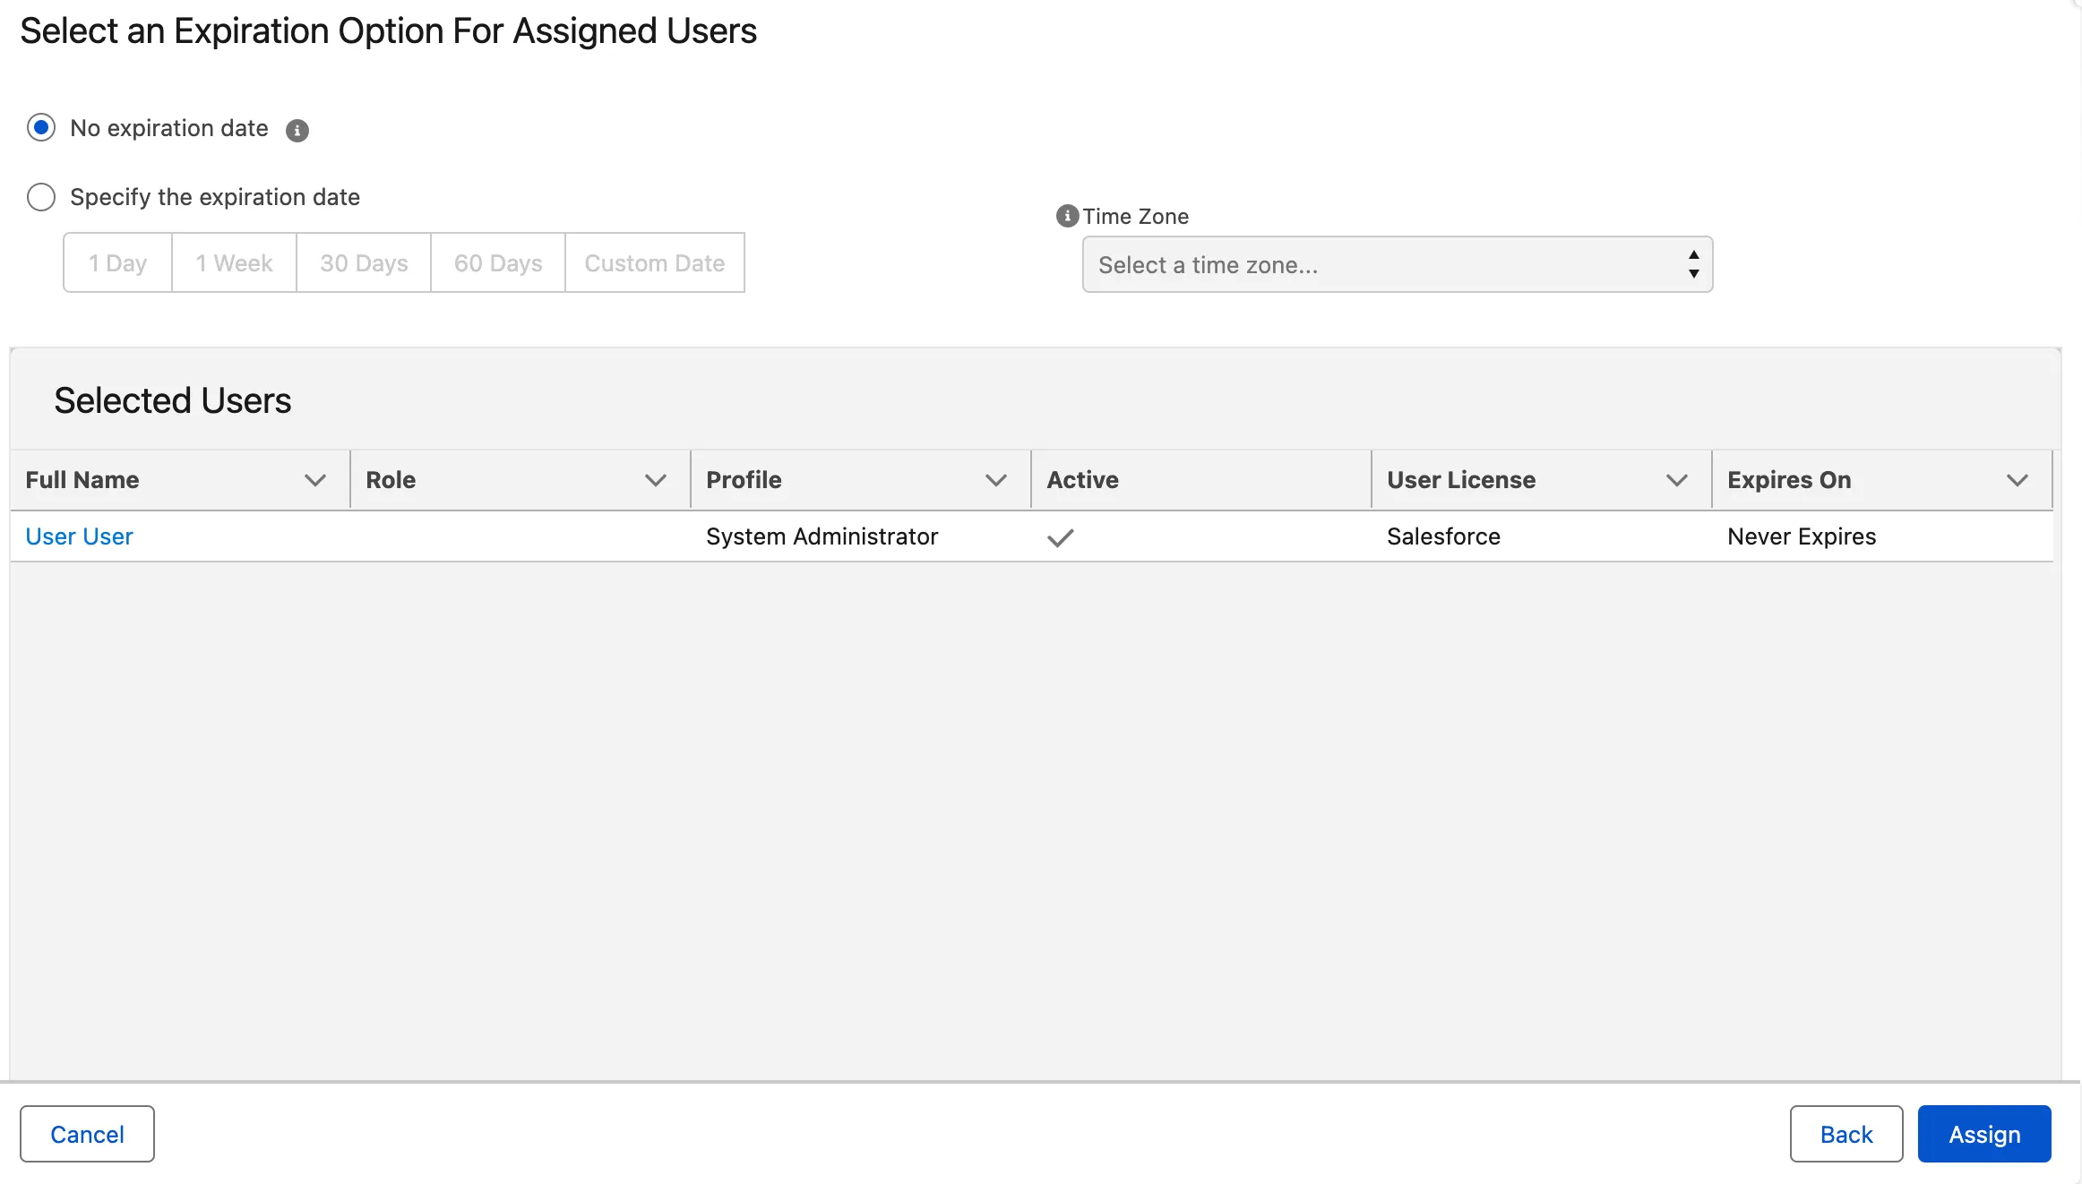Choose the 30 Days expiration option
The width and height of the screenshot is (2082, 1184).
click(364, 263)
